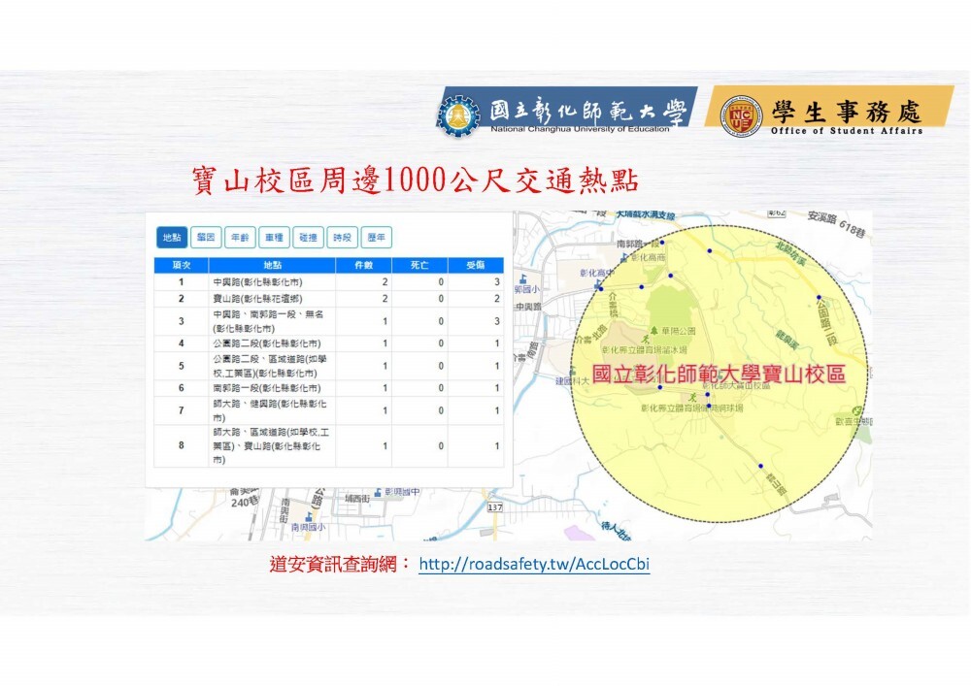Viewport: 971px width, 686px height.
Task: Click injured count 3 in row 1
Action: 496,282
